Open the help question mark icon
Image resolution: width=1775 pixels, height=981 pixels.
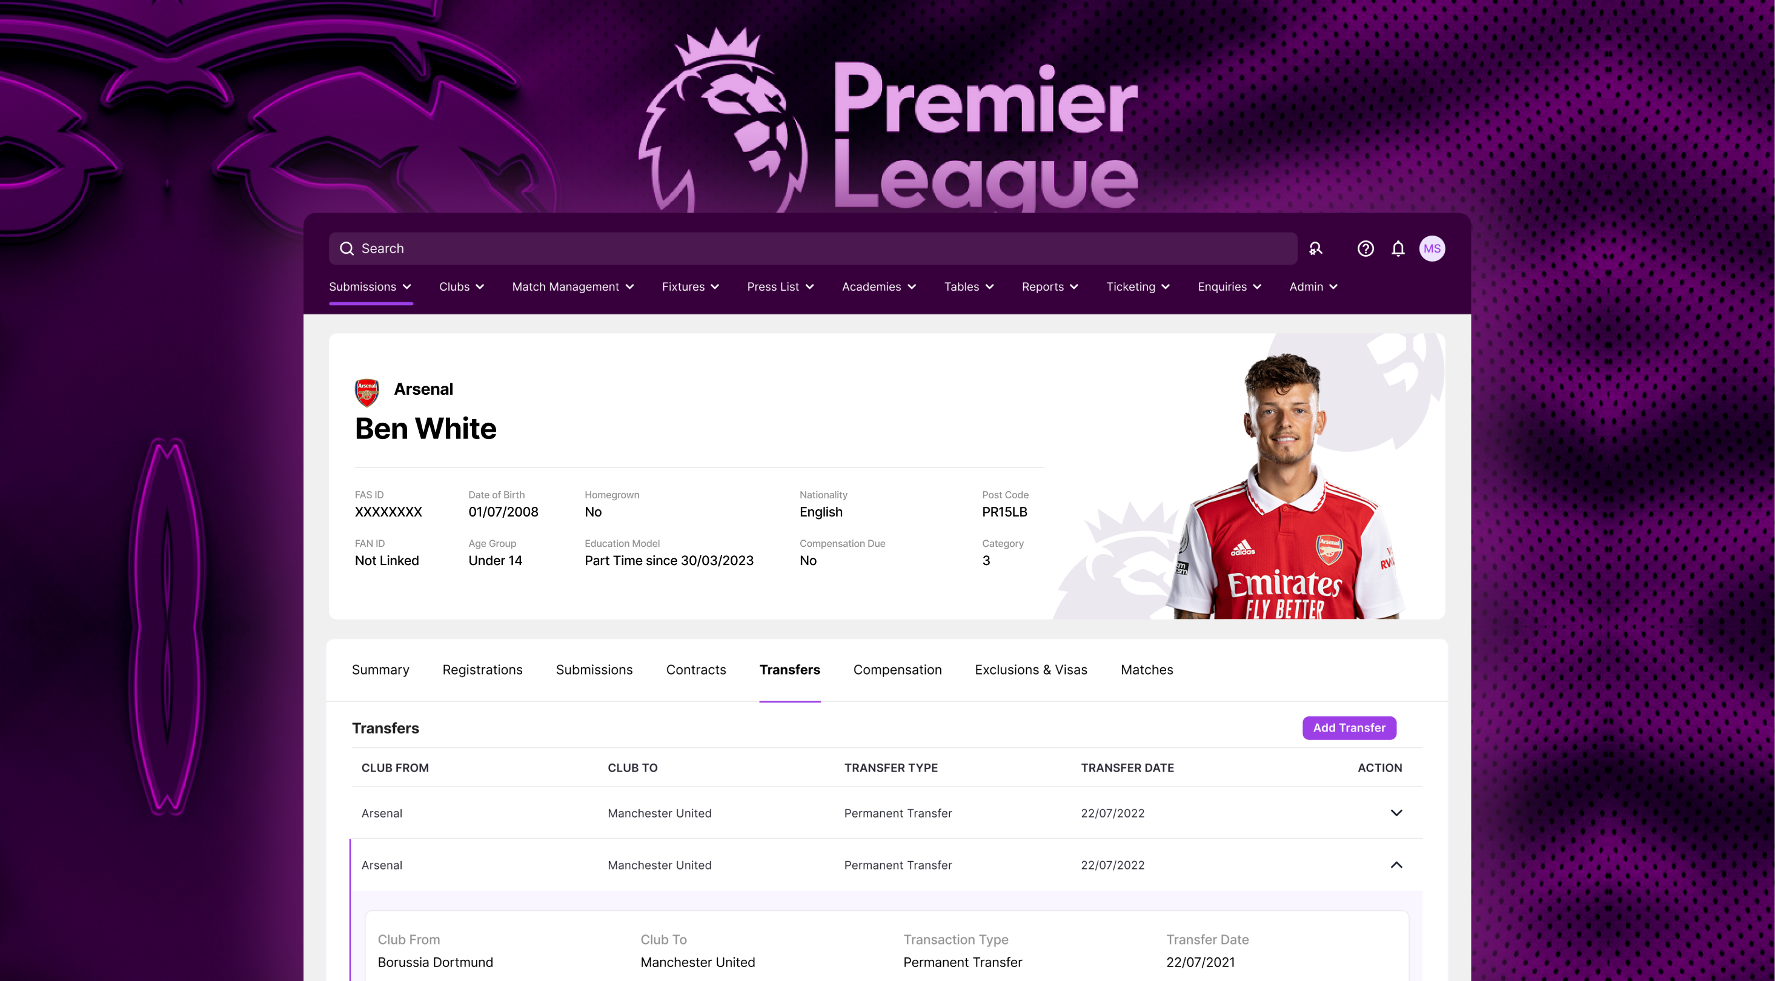tap(1365, 249)
